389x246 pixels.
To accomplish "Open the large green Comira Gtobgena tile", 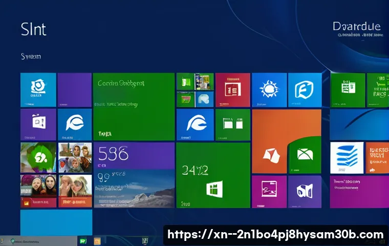I will tap(134, 107).
